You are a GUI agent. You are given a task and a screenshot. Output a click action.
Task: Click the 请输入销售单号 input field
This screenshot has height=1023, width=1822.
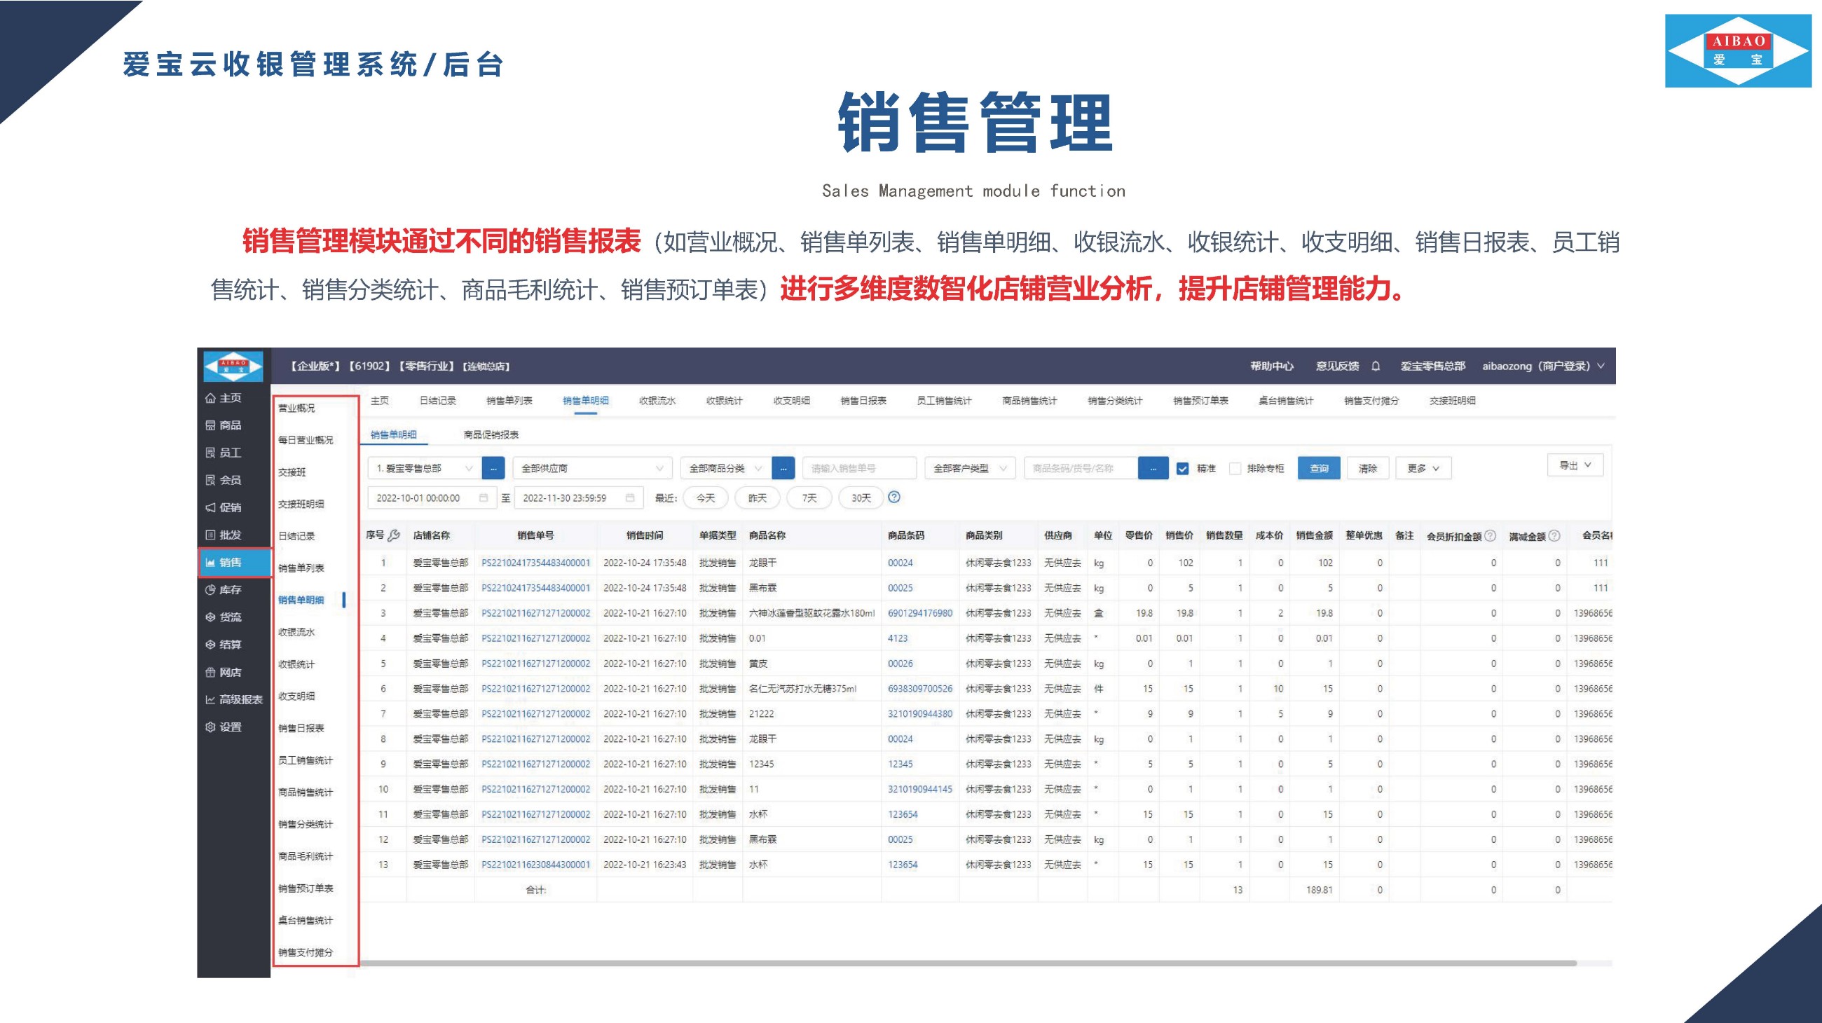(859, 468)
